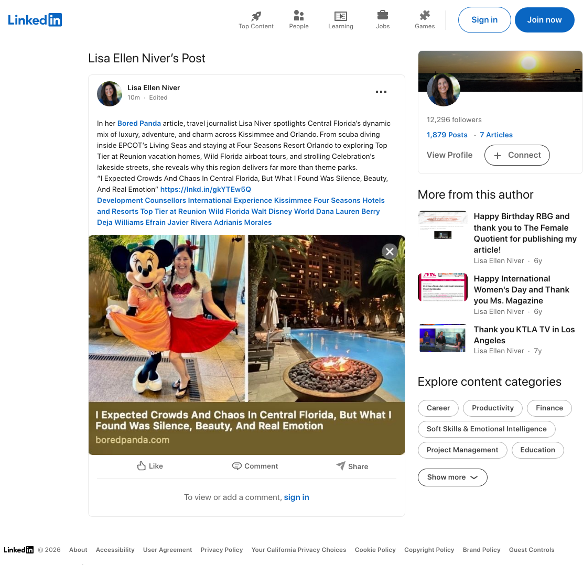Viewport: 583px width, 565px height.
Task: Open the hotel pool night photo
Action: click(x=326, y=318)
